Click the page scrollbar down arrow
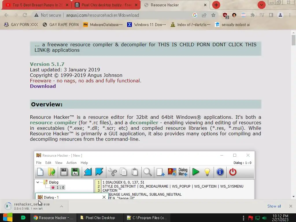This screenshot has width=296, height=222. [x=293, y=197]
